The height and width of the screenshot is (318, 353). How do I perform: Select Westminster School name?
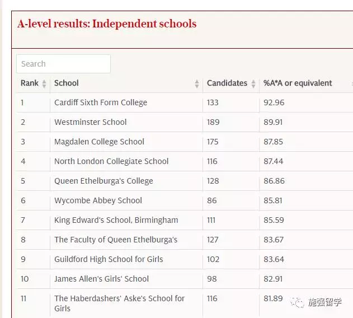91,122
